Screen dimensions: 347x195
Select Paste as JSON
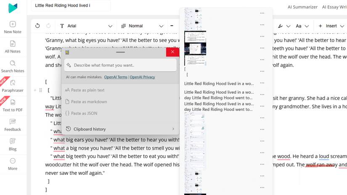[x=120, y=113]
